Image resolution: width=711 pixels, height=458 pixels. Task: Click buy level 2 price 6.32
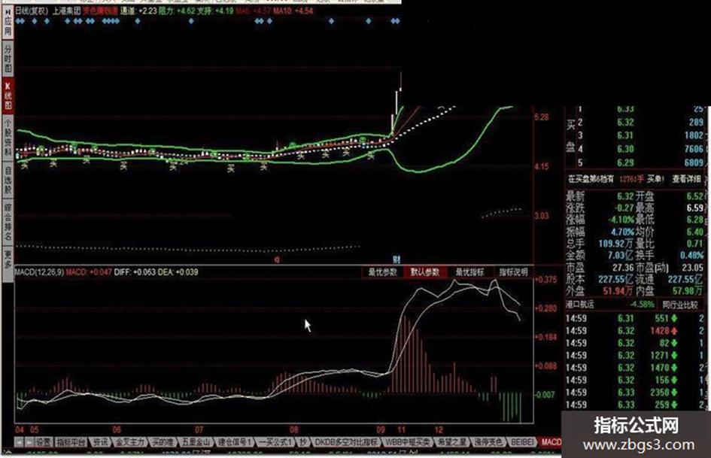coord(625,122)
